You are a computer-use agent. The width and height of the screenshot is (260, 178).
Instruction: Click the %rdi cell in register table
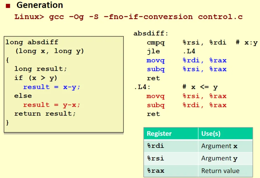point(155,146)
